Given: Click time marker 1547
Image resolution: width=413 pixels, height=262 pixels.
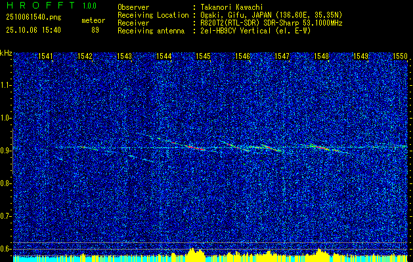Looking at the screenshot, I should 282,56.
